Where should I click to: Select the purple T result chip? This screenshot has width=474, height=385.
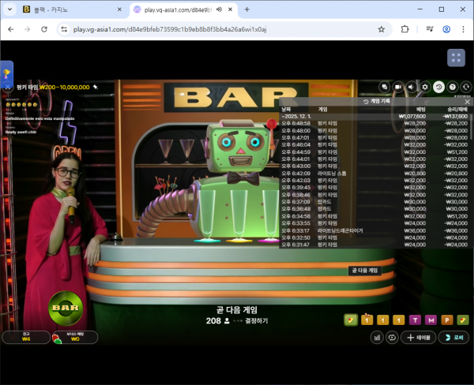[416, 320]
